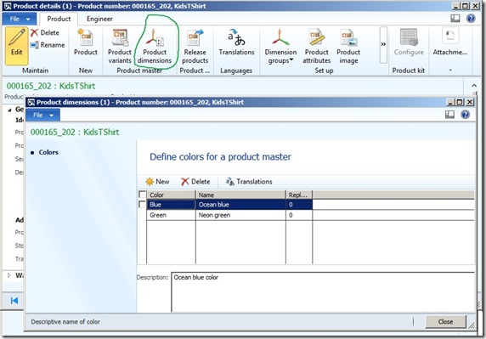This screenshot has height=339, width=486.
Task: Open the dropdown under Attachments
Action: tap(450, 71)
